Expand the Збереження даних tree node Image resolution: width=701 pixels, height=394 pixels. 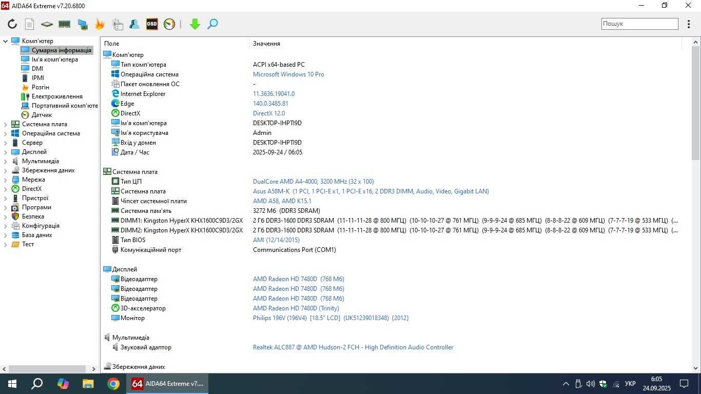[x=5, y=170]
